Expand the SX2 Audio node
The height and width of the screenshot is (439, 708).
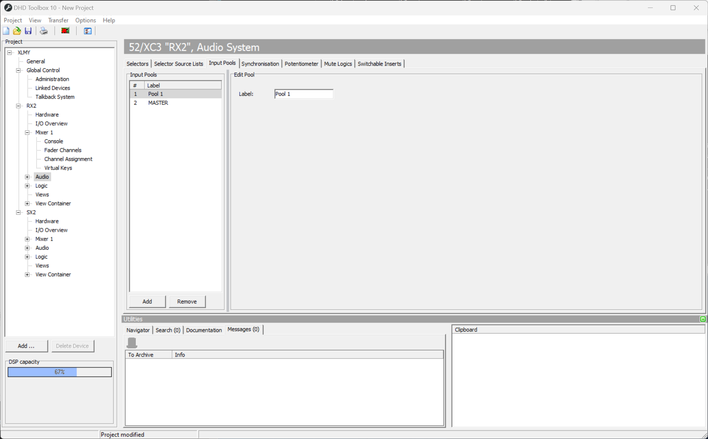click(x=27, y=248)
